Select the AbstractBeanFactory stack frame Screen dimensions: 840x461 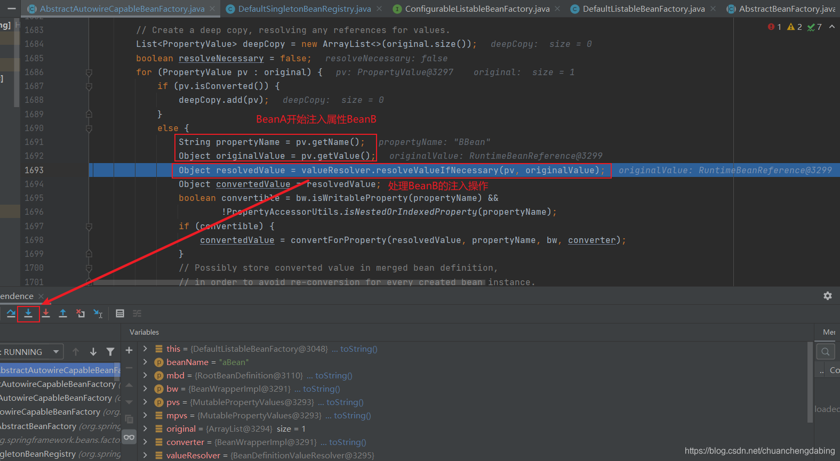point(60,426)
